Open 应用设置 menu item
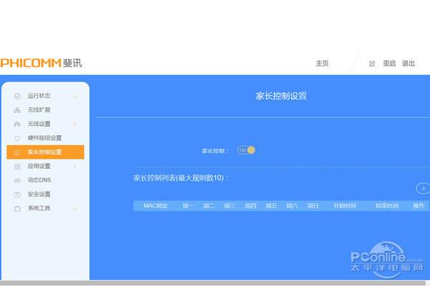 click(39, 166)
